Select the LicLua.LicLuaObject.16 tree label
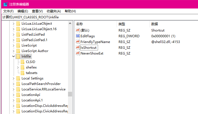The height and width of the screenshot is (114, 198). point(39,29)
